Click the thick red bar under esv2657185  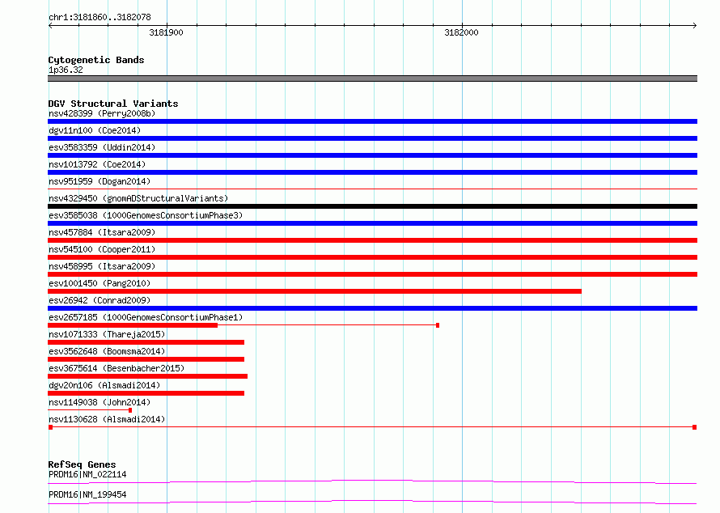tap(133, 325)
